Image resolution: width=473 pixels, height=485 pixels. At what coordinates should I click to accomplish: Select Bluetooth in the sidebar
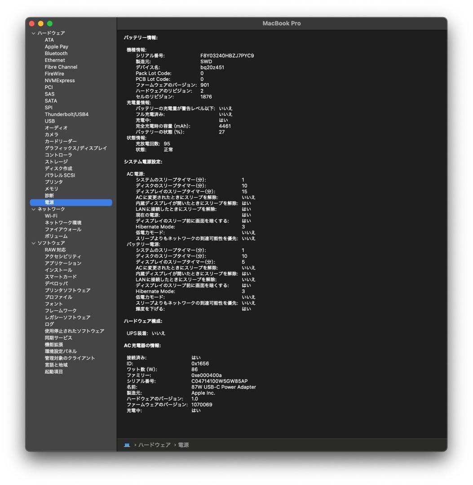(x=56, y=53)
